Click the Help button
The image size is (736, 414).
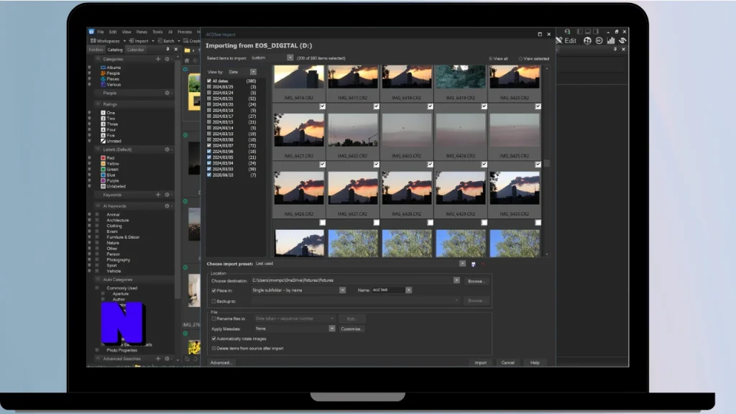pos(535,362)
